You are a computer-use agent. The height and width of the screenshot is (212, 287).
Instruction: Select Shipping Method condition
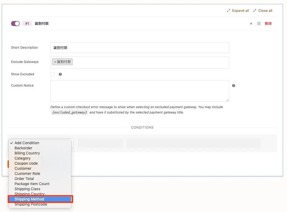click(40, 199)
